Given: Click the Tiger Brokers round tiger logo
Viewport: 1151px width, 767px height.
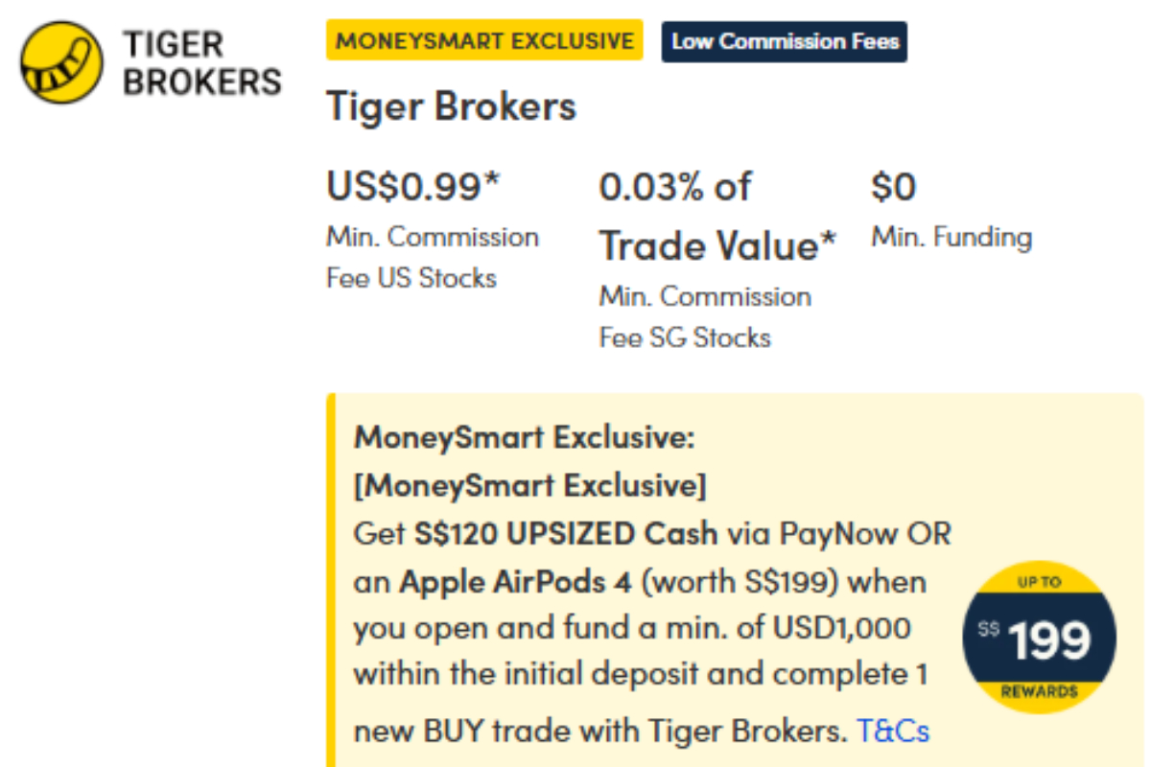Looking at the screenshot, I should point(61,62).
